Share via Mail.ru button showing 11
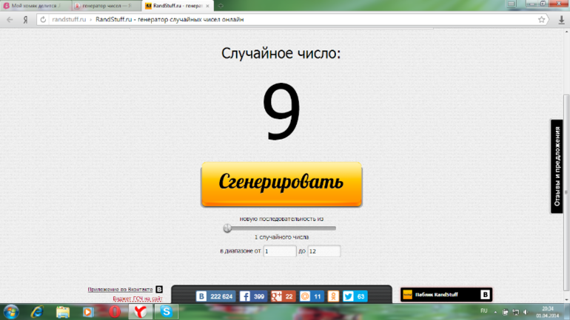The height and width of the screenshot is (320, 570). 312,296
